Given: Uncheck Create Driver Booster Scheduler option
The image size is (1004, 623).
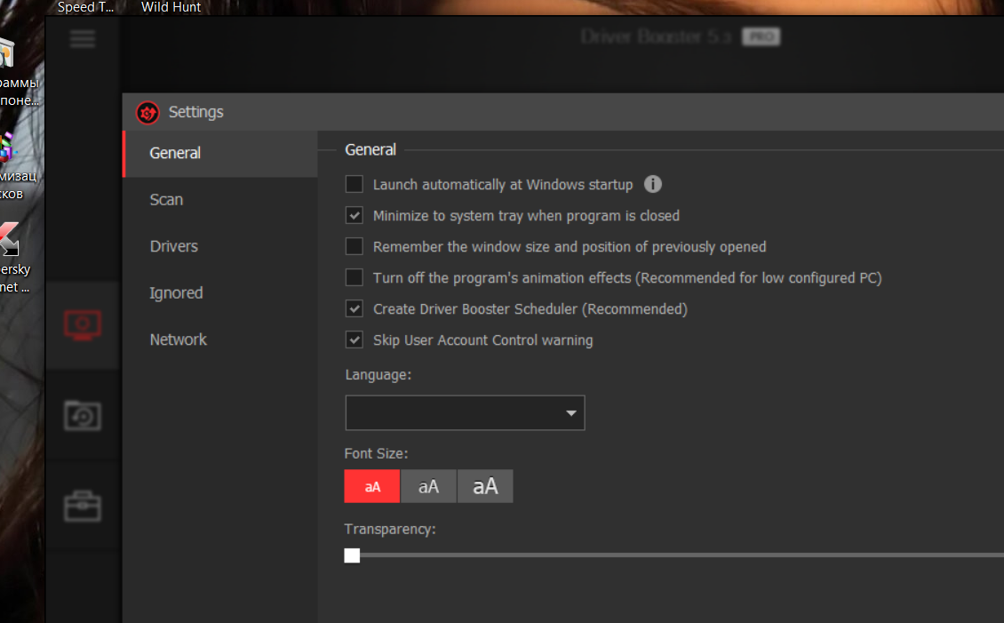Looking at the screenshot, I should pyautogui.click(x=355, y=309).
